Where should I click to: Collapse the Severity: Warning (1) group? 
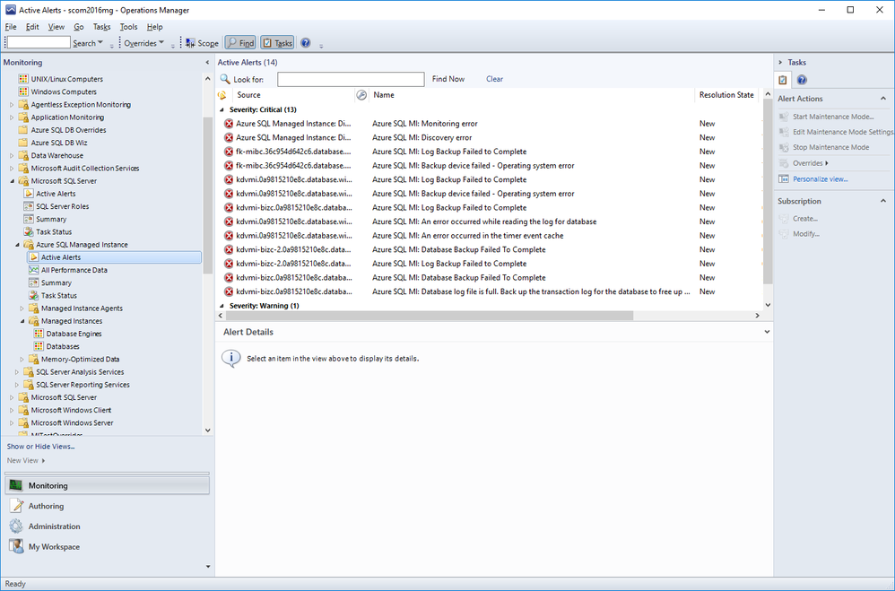222,306
